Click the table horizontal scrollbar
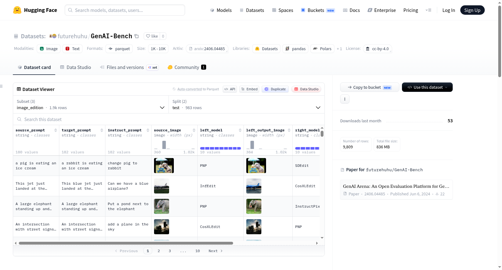The image size is (502, 270). tap(126, 243)
